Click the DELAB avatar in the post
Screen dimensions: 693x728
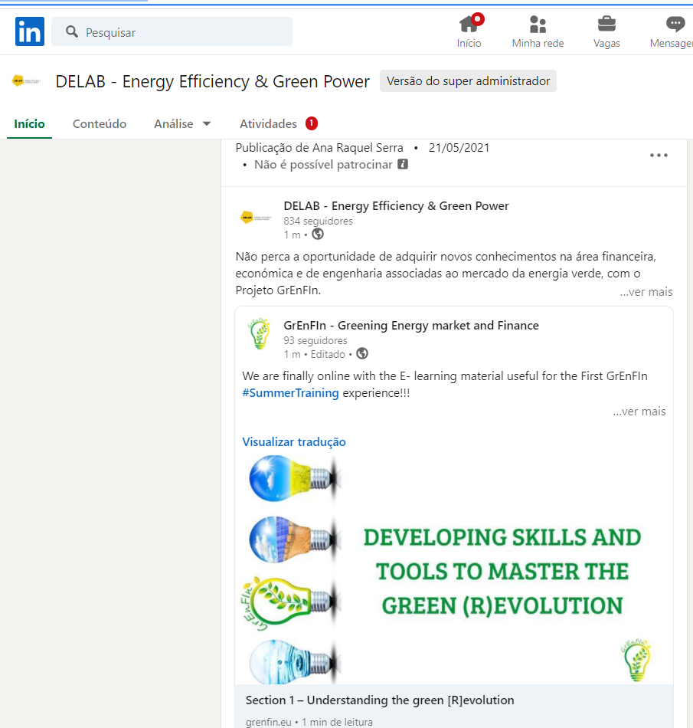[256, 217]
